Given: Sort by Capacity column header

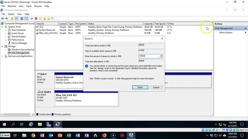Looking at the screenshot, I should coord(148,24).
